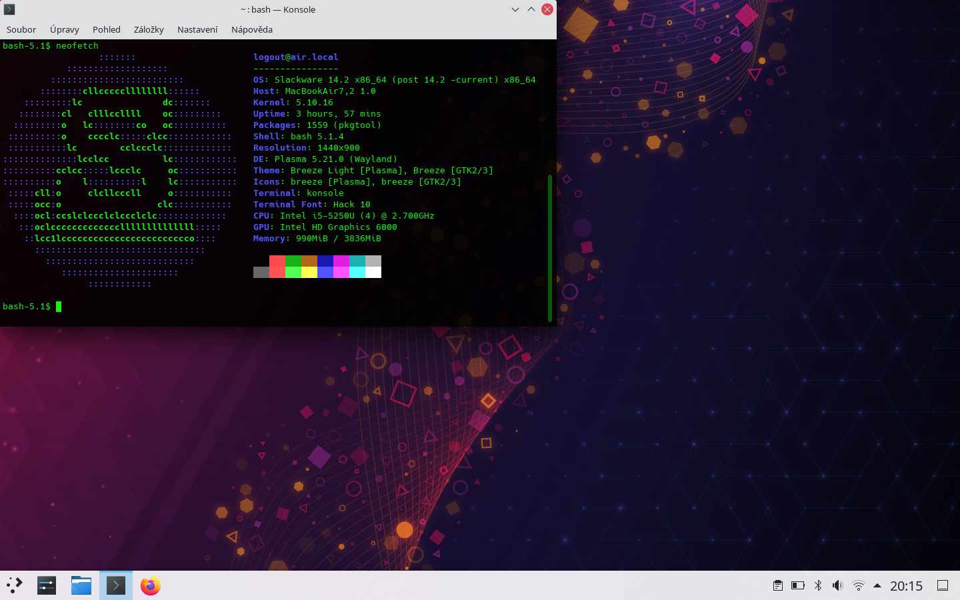Open the Úpravy menu

[65, 29]
